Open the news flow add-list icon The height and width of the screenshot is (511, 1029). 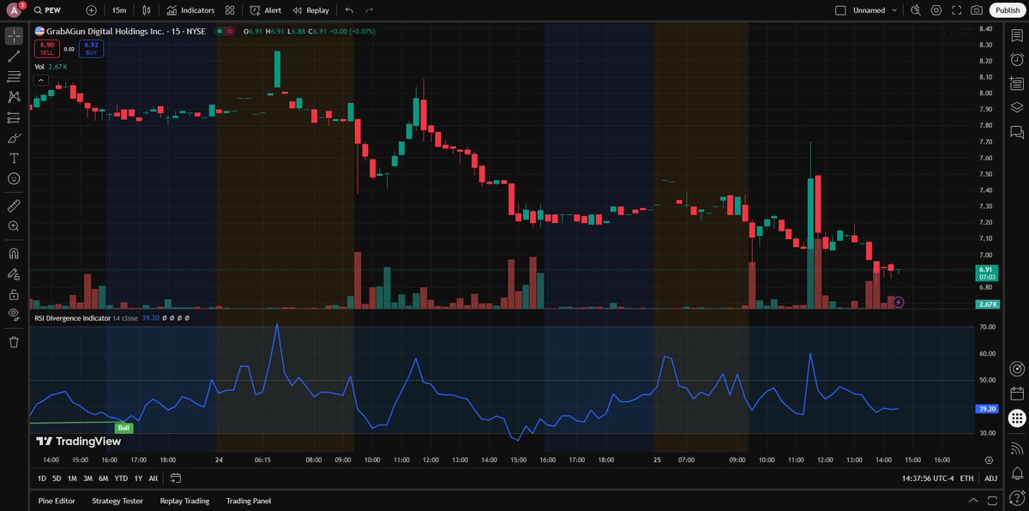(x=1016, y=83)
